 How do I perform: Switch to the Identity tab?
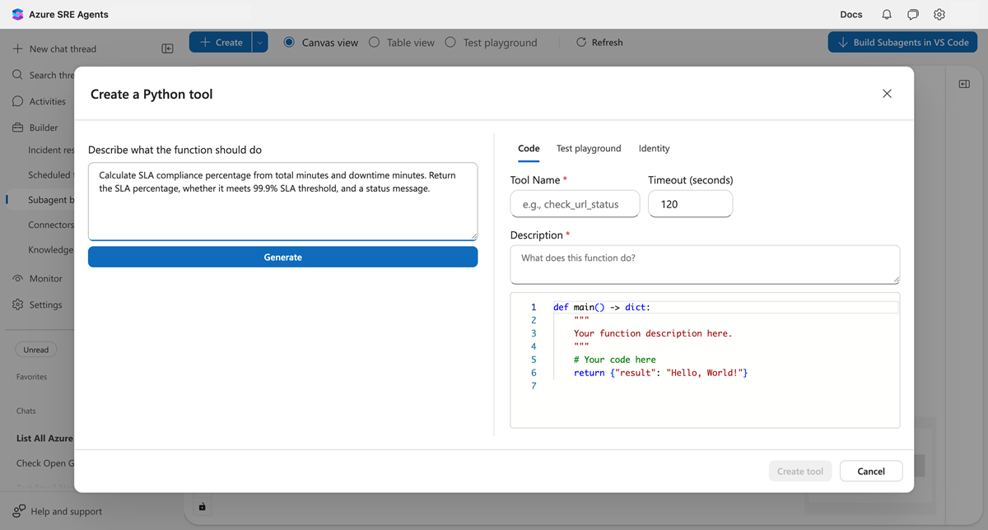[654, 148]
